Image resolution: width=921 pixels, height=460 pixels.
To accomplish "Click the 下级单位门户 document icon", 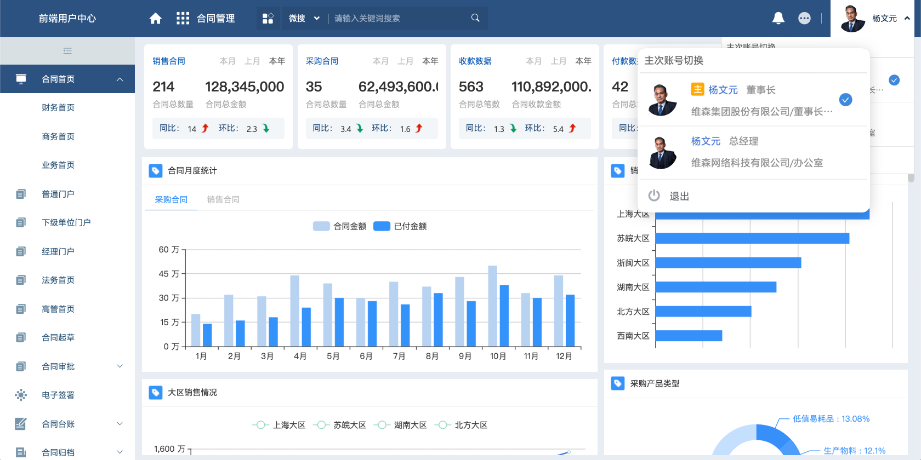I will pyautogui.click(x=21, y=222).
